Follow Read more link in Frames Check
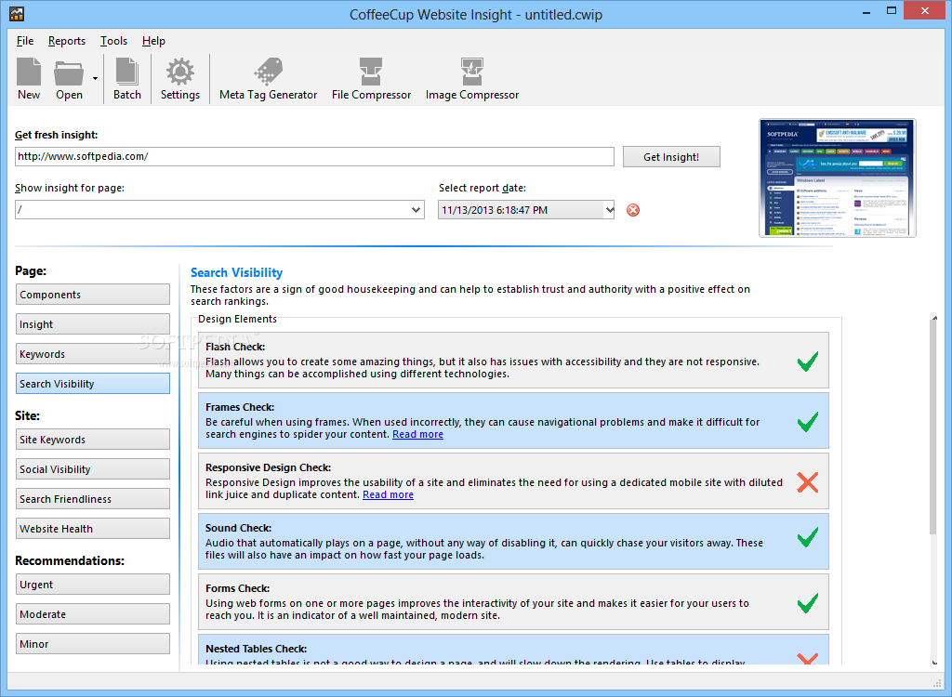952x697 pixels. coord(417,434)
